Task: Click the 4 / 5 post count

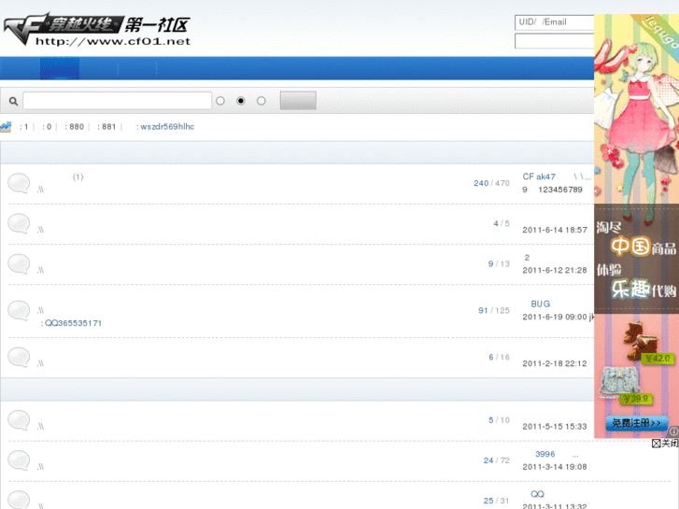Action: pos(502,223)
